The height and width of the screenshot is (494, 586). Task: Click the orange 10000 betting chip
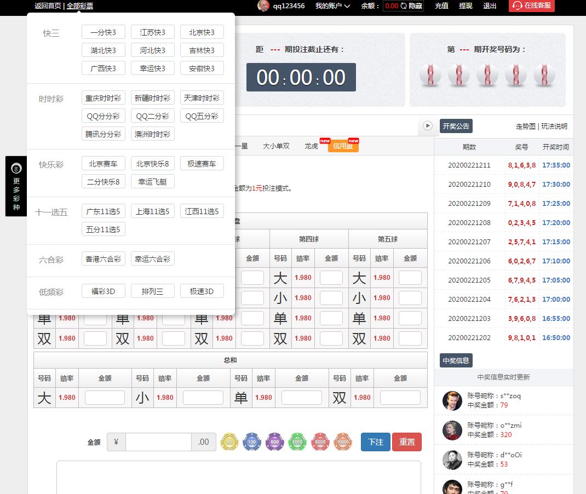[343, 442]
